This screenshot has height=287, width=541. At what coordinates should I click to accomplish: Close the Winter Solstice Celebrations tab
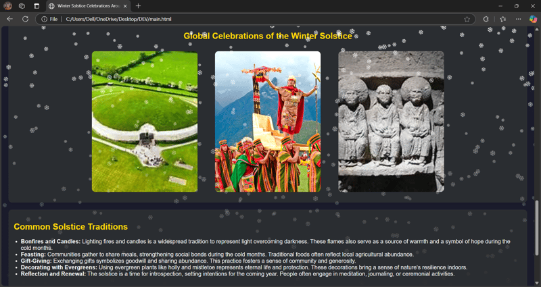(125, 6)
